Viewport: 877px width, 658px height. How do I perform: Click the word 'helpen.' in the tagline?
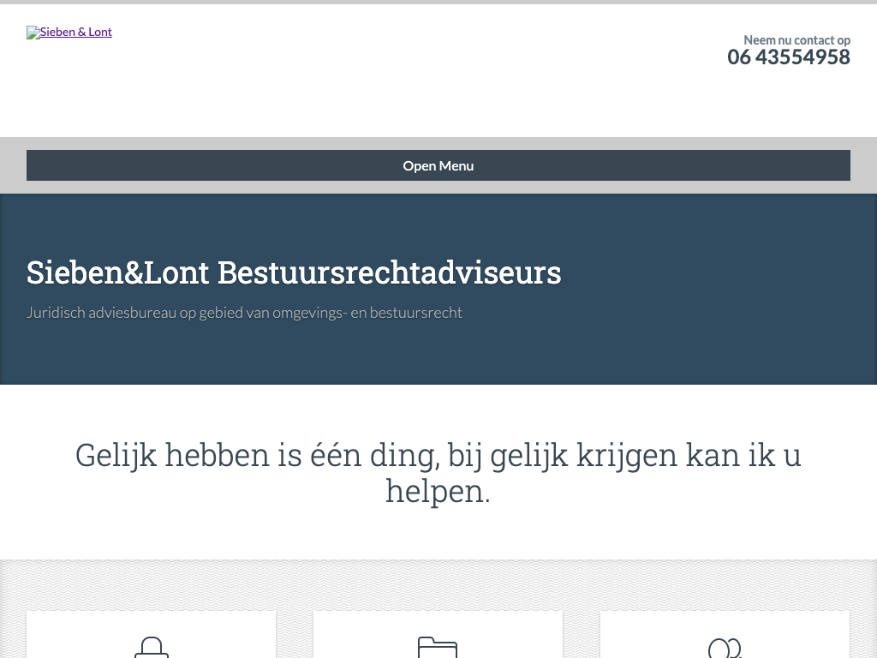[438, 492]
